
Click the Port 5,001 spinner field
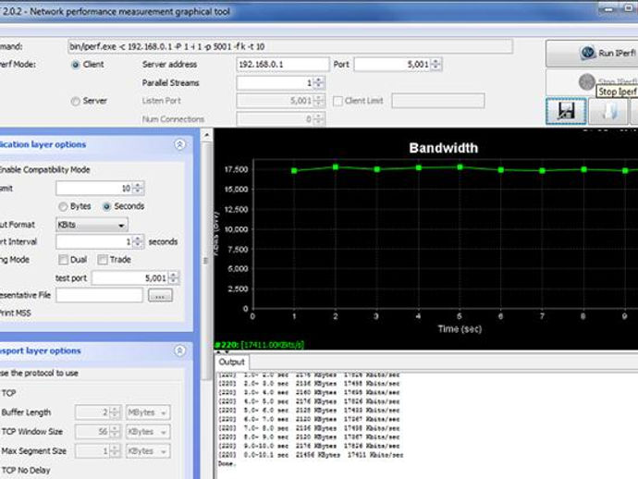[x=398, y=65]
